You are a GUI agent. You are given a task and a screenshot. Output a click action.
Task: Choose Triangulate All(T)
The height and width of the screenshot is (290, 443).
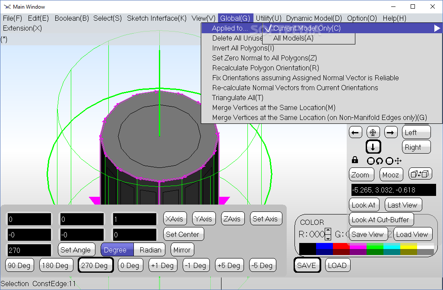237,98
